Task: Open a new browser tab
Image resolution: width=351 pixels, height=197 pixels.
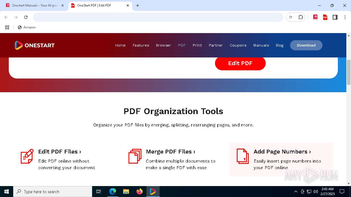Action: click(138, 5)
